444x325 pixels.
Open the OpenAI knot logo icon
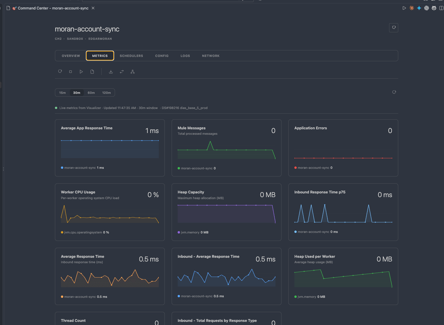[x=427, y=8]
